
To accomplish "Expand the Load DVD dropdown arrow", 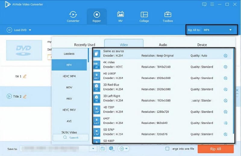I will (30, 30).
